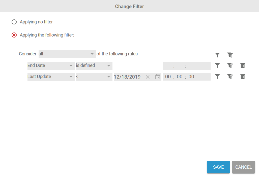The width and height of the screenshot is (259, 176).
Task: Click the SAVE button
Action: click(218, 167)
